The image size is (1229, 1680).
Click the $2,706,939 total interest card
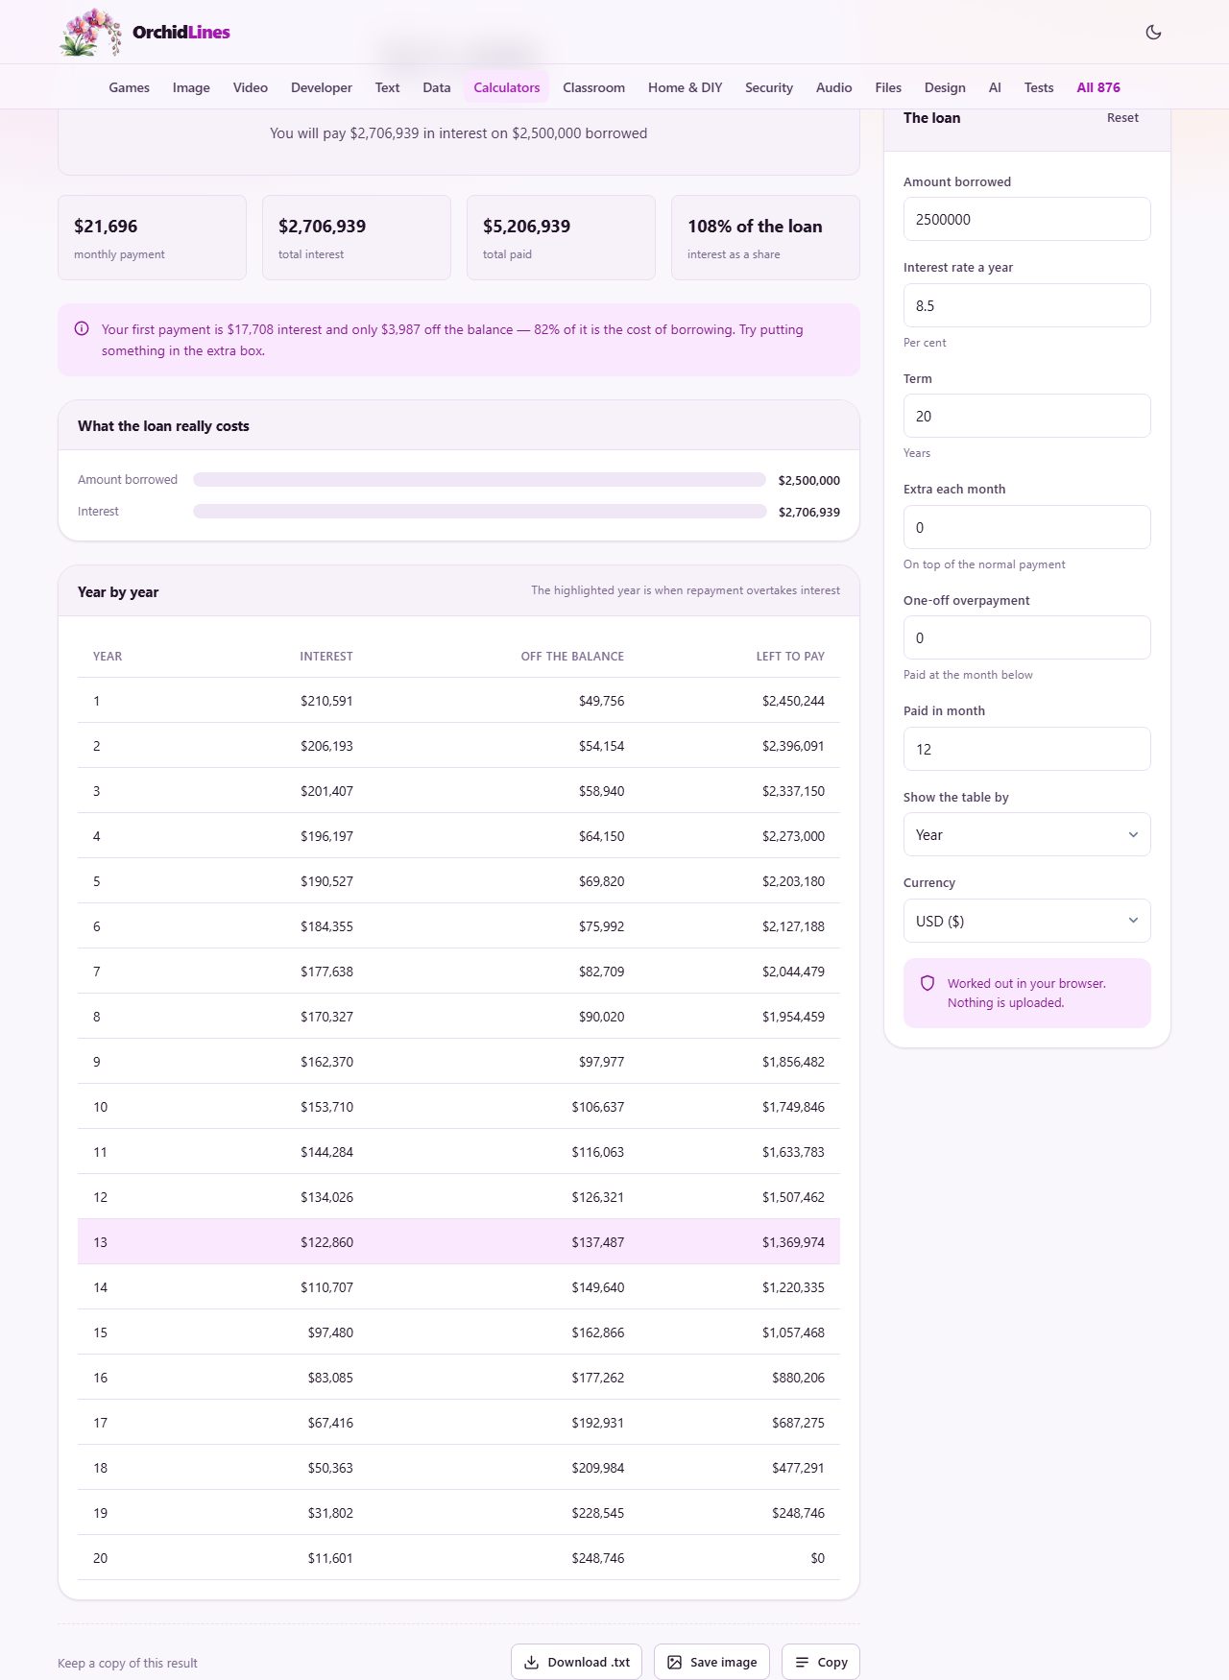356,238
